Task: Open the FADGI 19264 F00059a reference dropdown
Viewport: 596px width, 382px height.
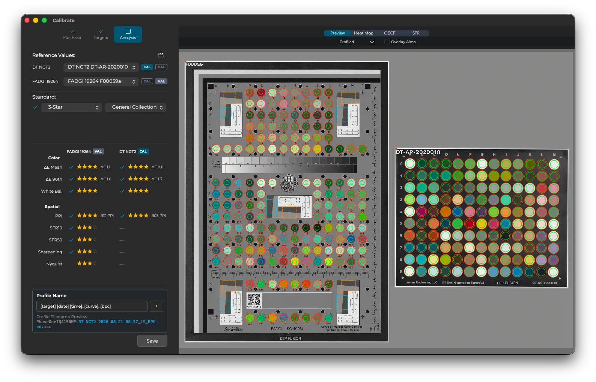Action: coord(101,81)
